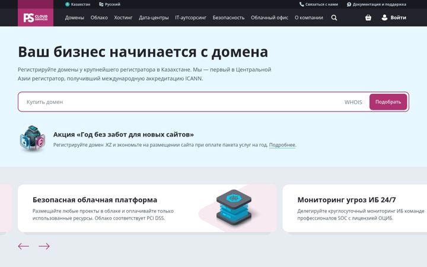Focus the Купить домен input field

(180, 102)
